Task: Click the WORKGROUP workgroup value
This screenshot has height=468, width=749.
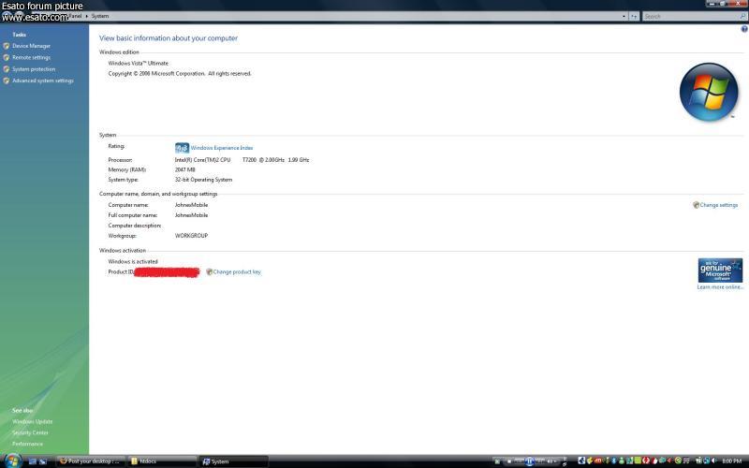Action: point(191,236)
